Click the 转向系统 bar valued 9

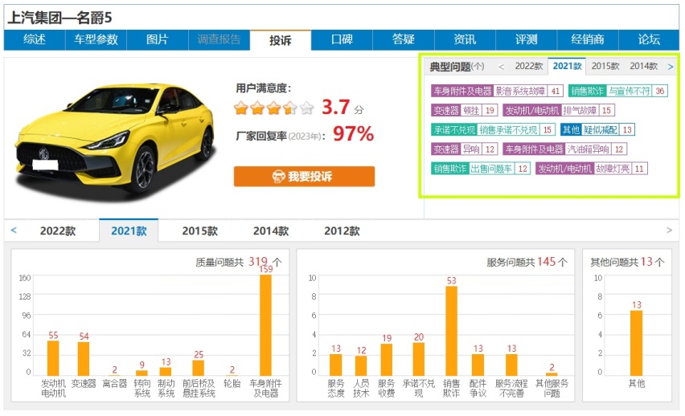(142, 373)
